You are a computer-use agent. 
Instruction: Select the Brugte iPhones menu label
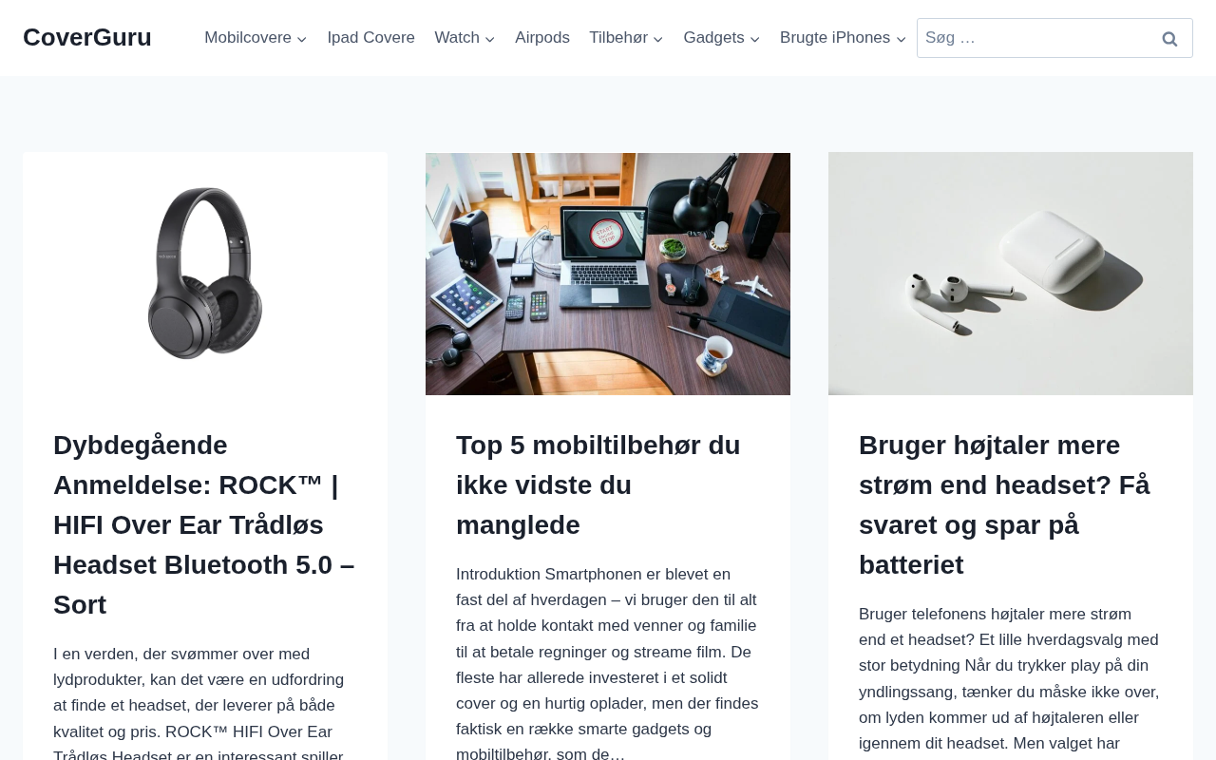[835, 38]
